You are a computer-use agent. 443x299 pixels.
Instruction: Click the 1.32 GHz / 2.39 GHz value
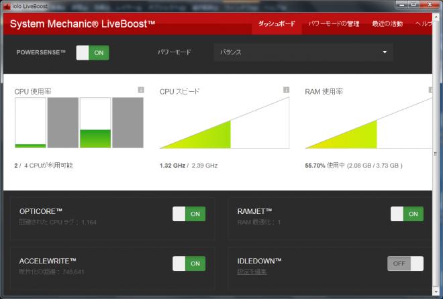pyautogui.click(x=189, y=166)
